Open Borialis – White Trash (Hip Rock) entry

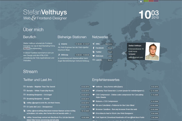tap(40, 91)
